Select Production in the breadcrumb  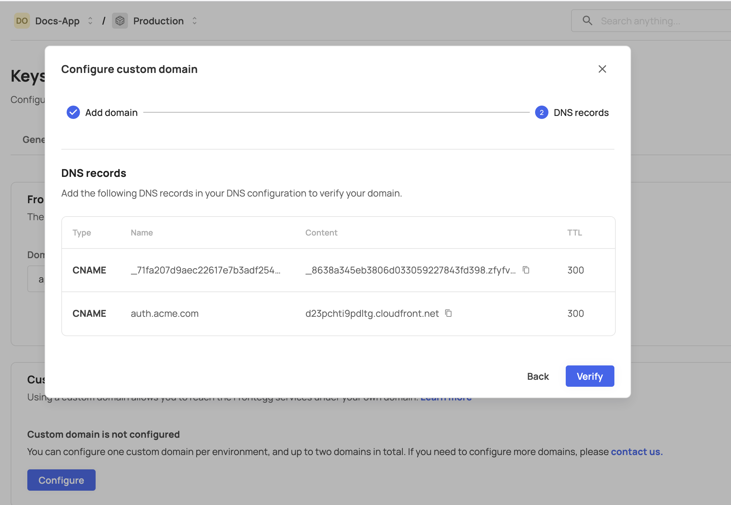[158, 21]
